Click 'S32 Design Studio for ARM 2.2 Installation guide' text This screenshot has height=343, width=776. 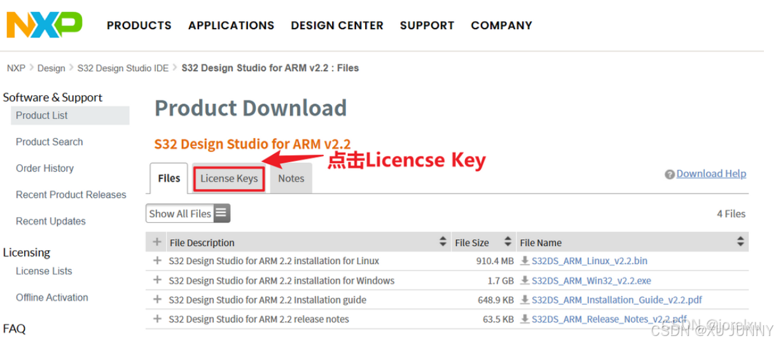pos(267,300)
